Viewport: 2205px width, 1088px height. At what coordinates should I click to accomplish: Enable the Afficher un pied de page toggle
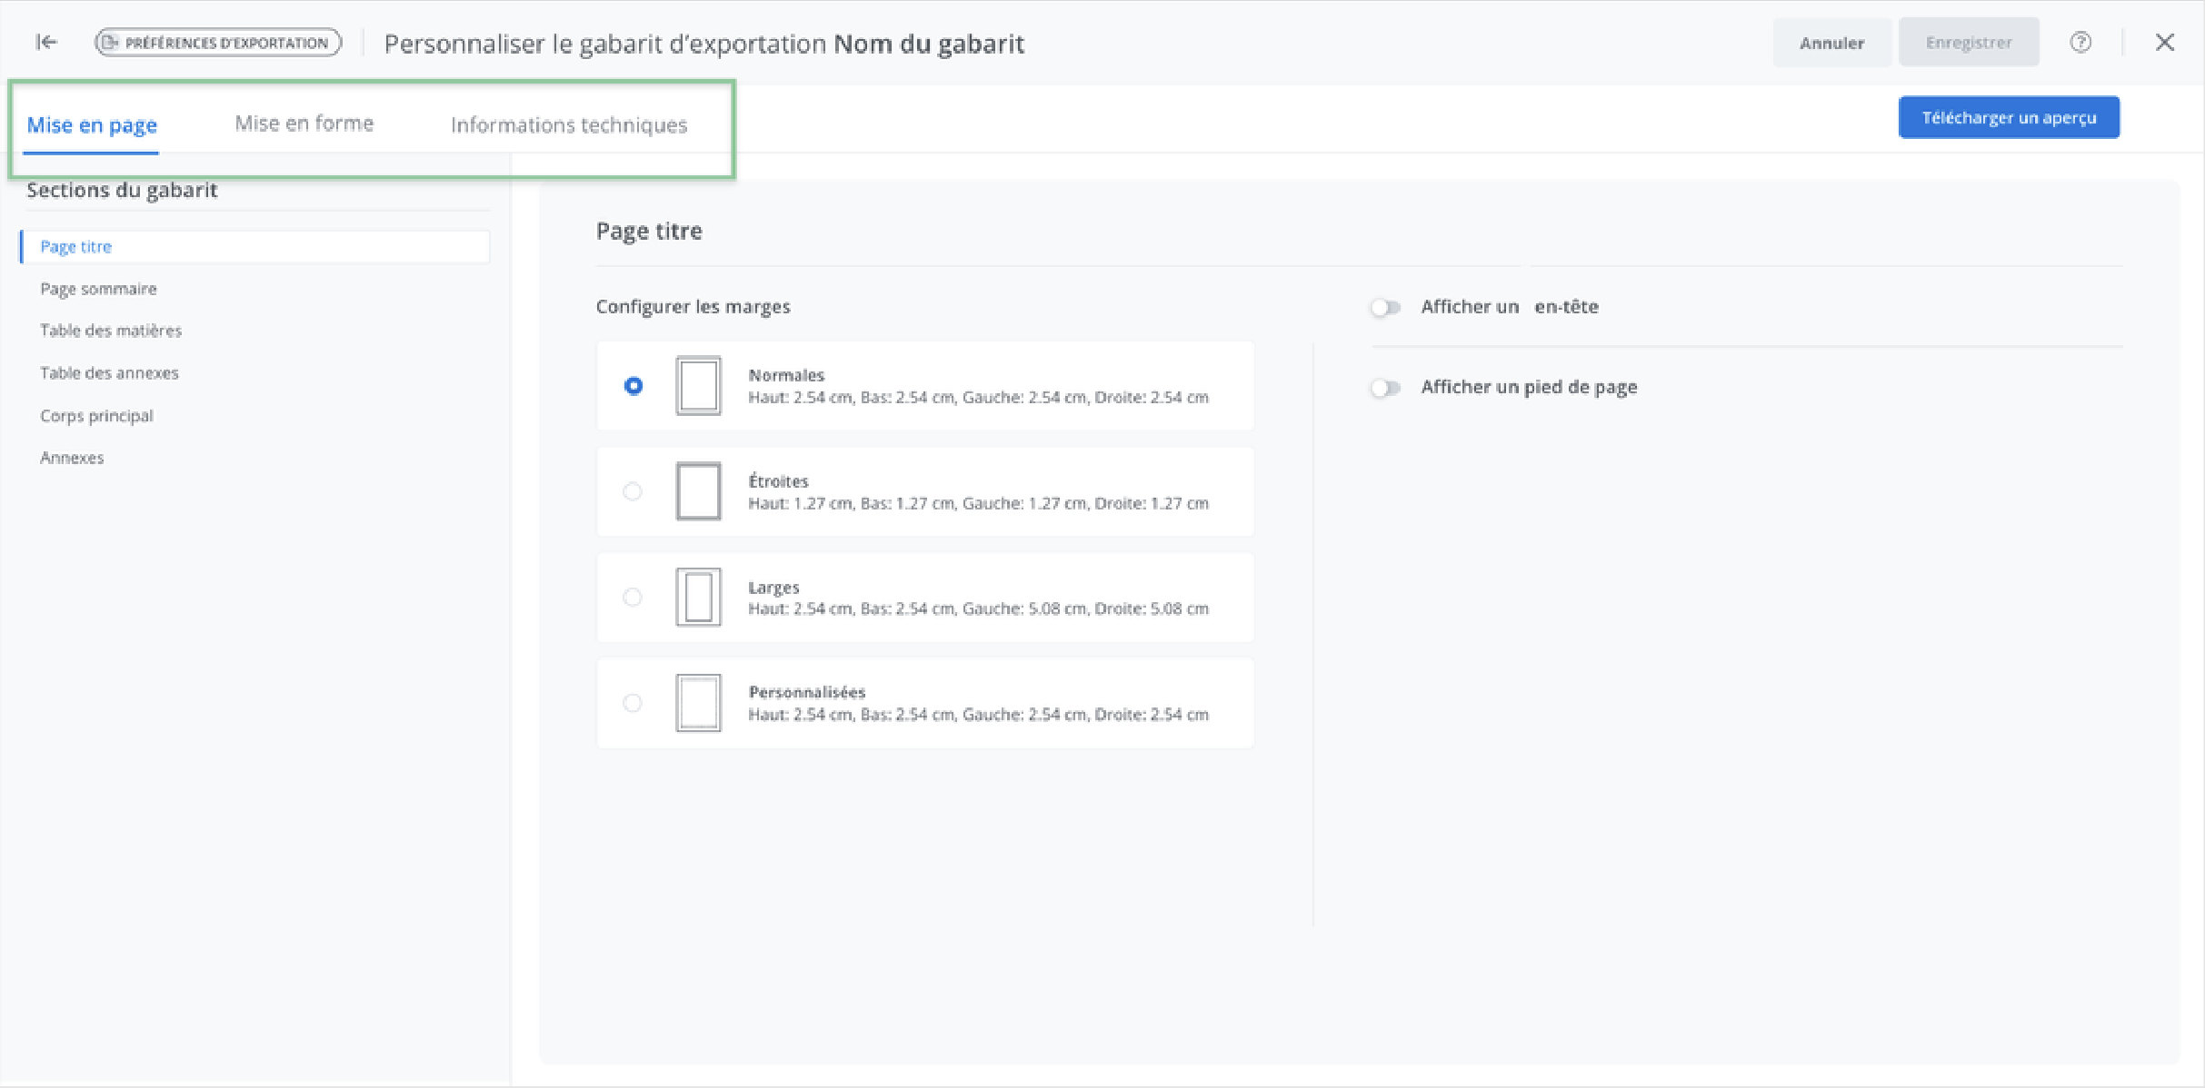click(x=1385, y=388)
